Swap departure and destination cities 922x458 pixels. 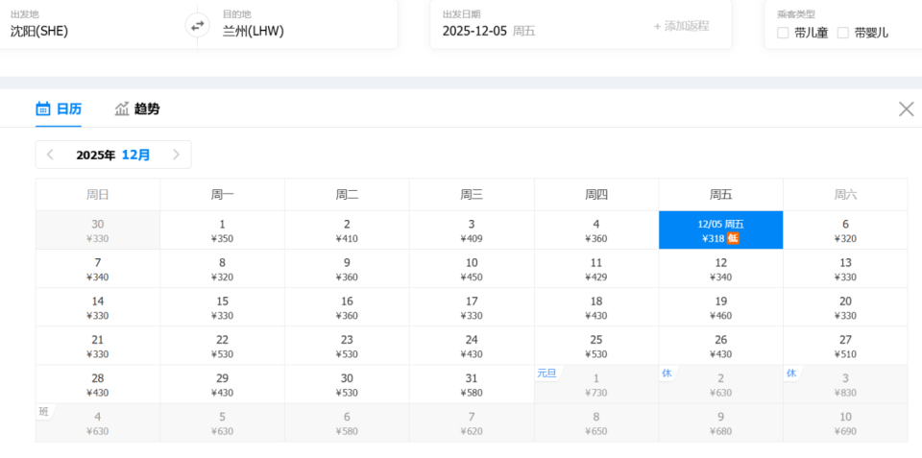(x=197, y=26)
